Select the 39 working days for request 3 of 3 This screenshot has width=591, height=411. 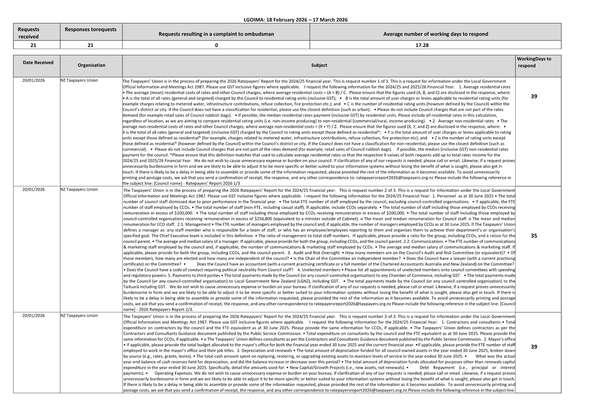click(x=534, y=347)
